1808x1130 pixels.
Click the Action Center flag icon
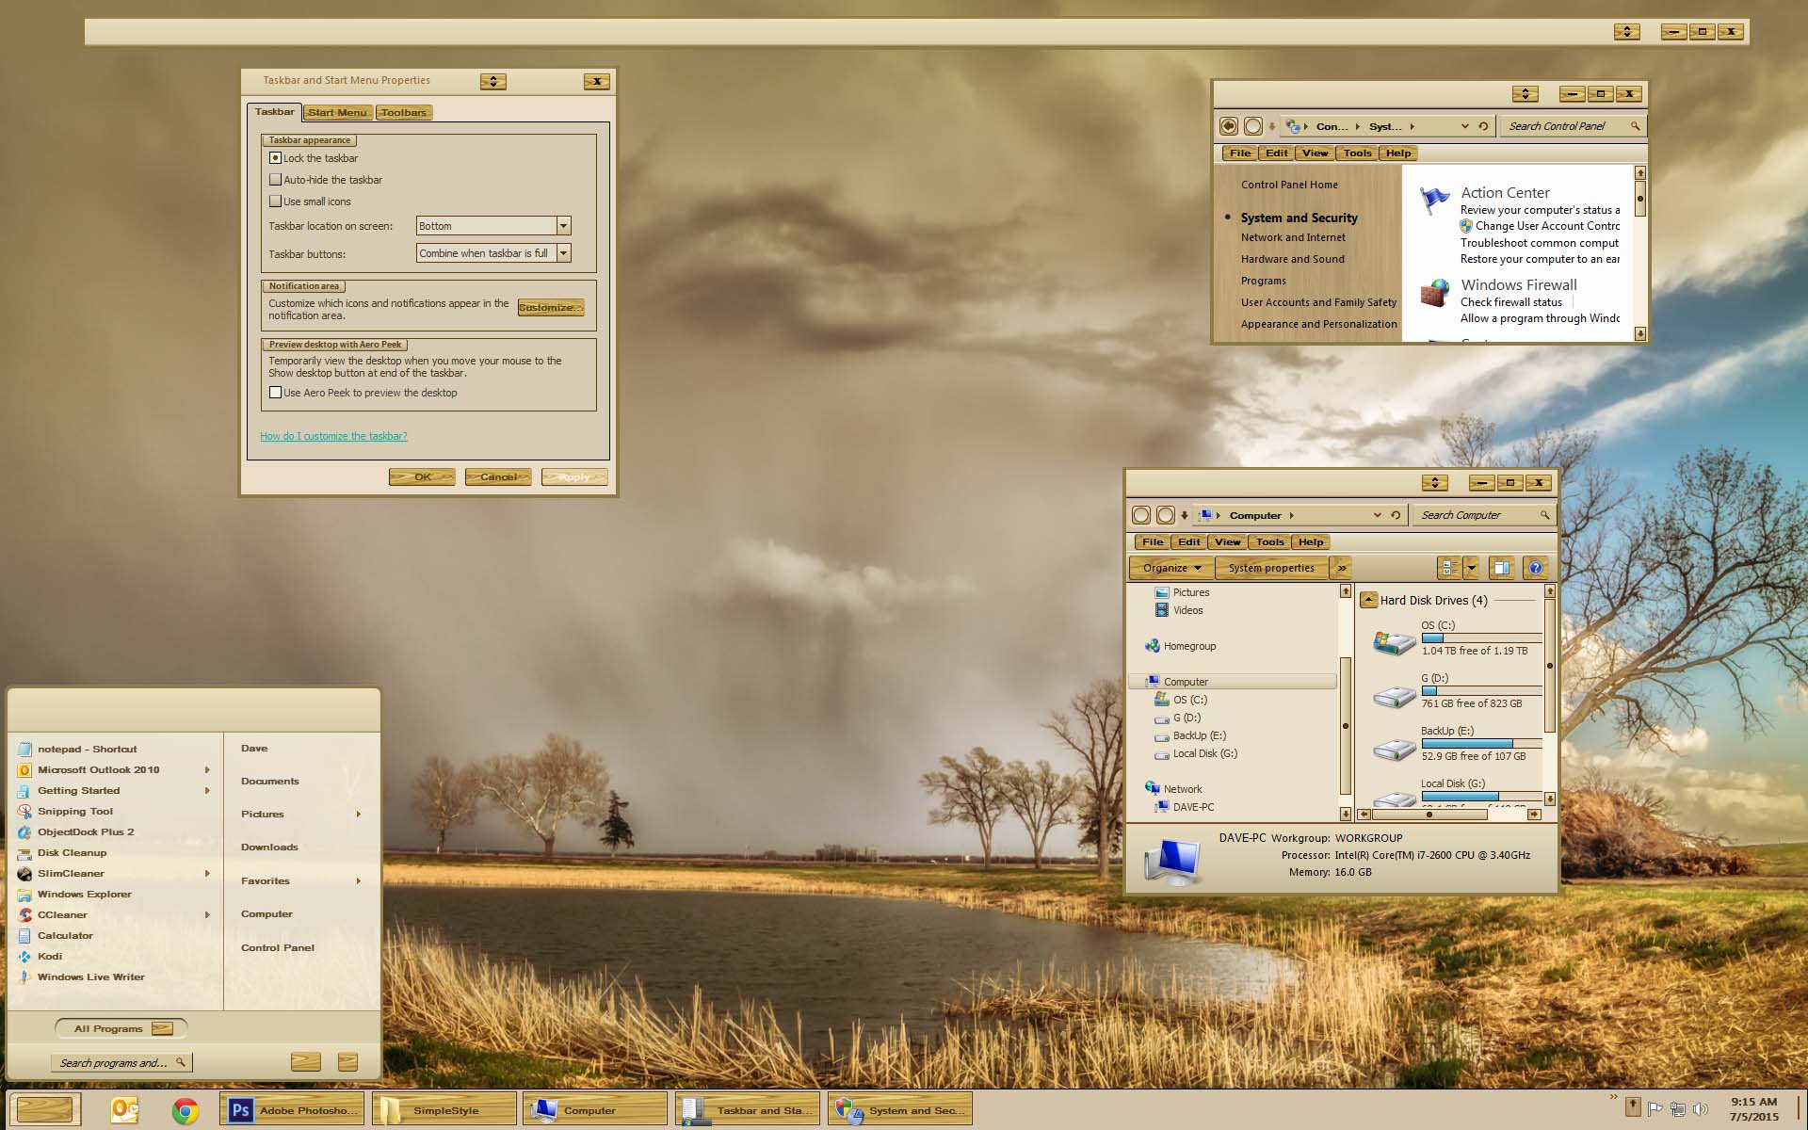tap(1434, 201)
